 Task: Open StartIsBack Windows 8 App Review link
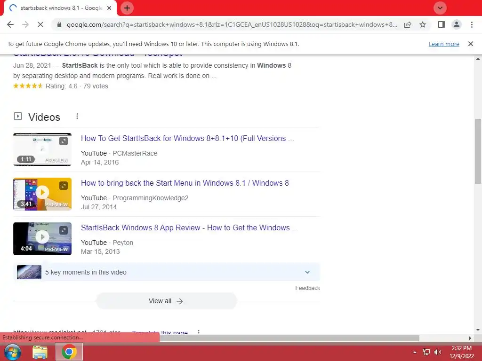click(x=189, y=228)
